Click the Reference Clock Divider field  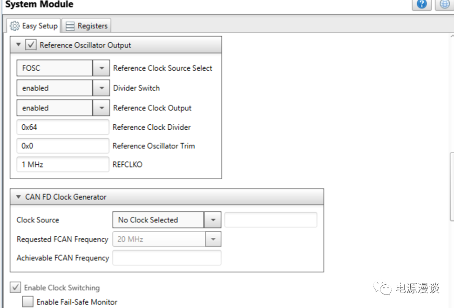(x=62, y=127)
